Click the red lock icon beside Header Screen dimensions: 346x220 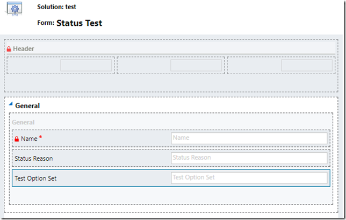pos(9,49)
